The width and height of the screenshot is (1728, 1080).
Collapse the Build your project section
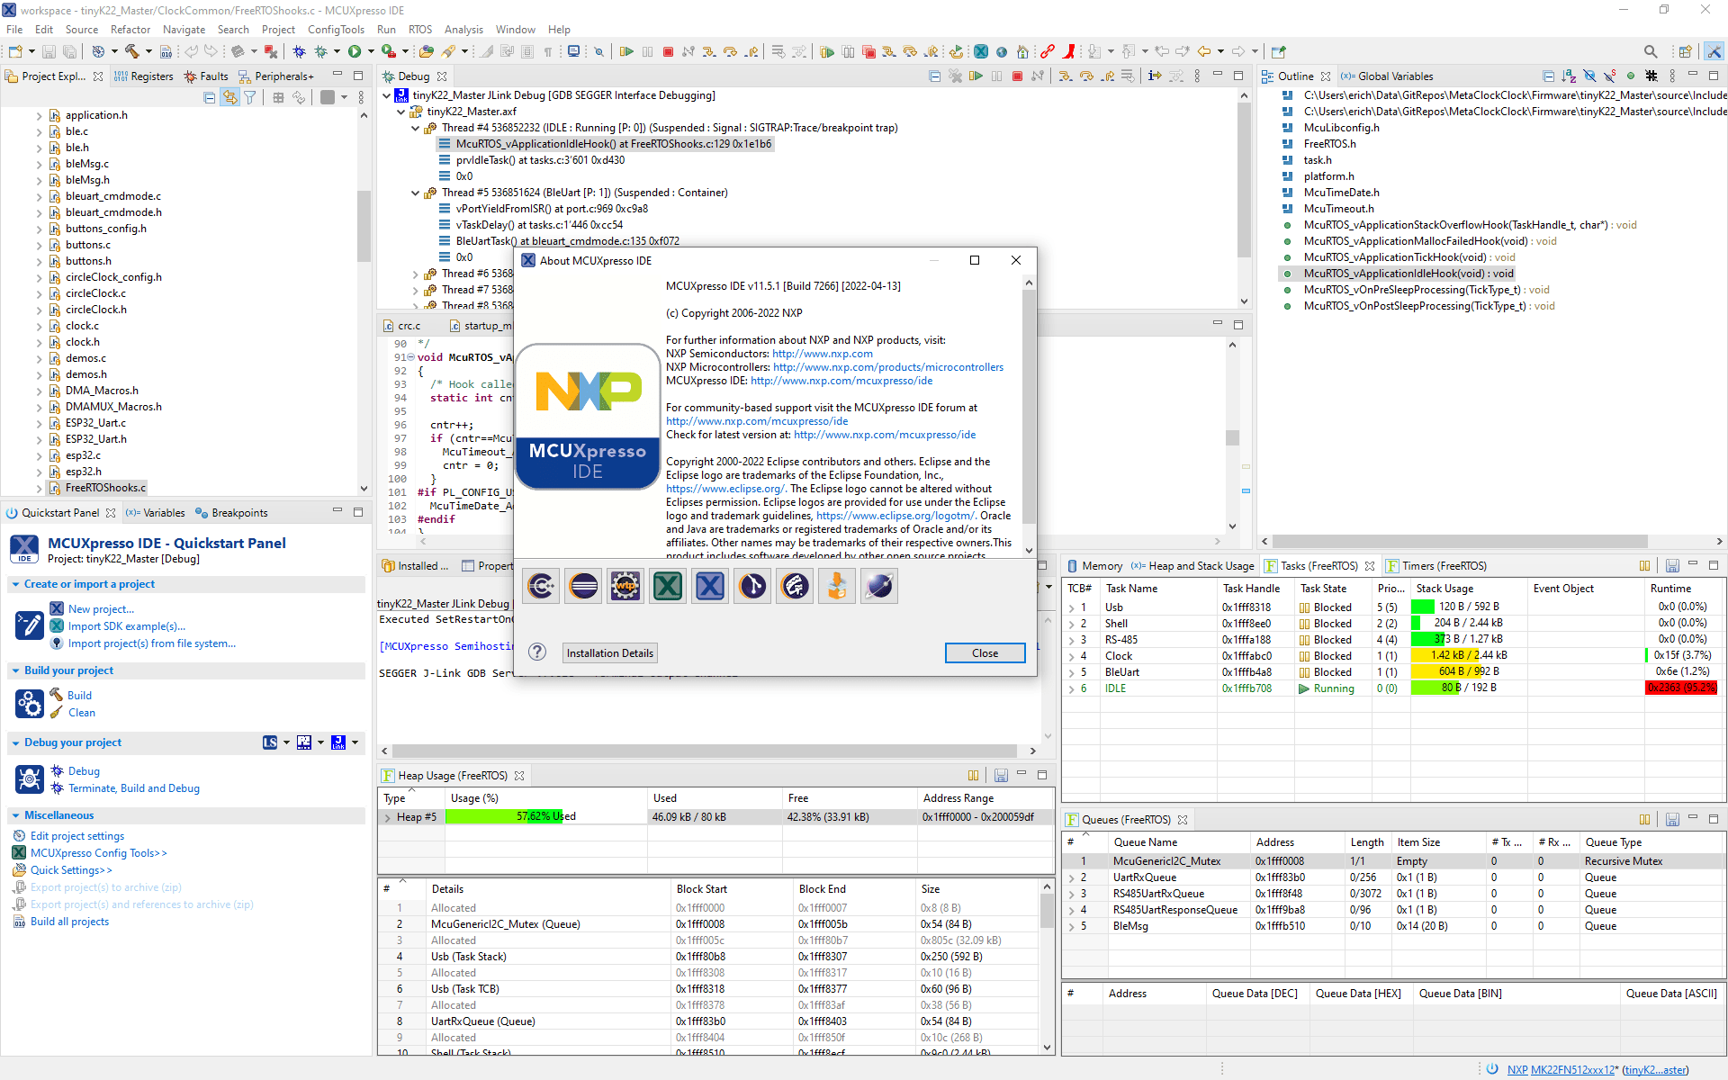point(15,670)
